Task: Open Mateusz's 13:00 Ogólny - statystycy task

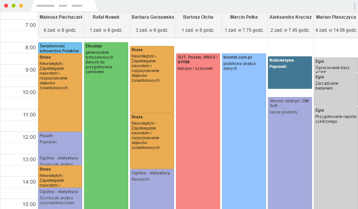Action: (x=60, y=160)
